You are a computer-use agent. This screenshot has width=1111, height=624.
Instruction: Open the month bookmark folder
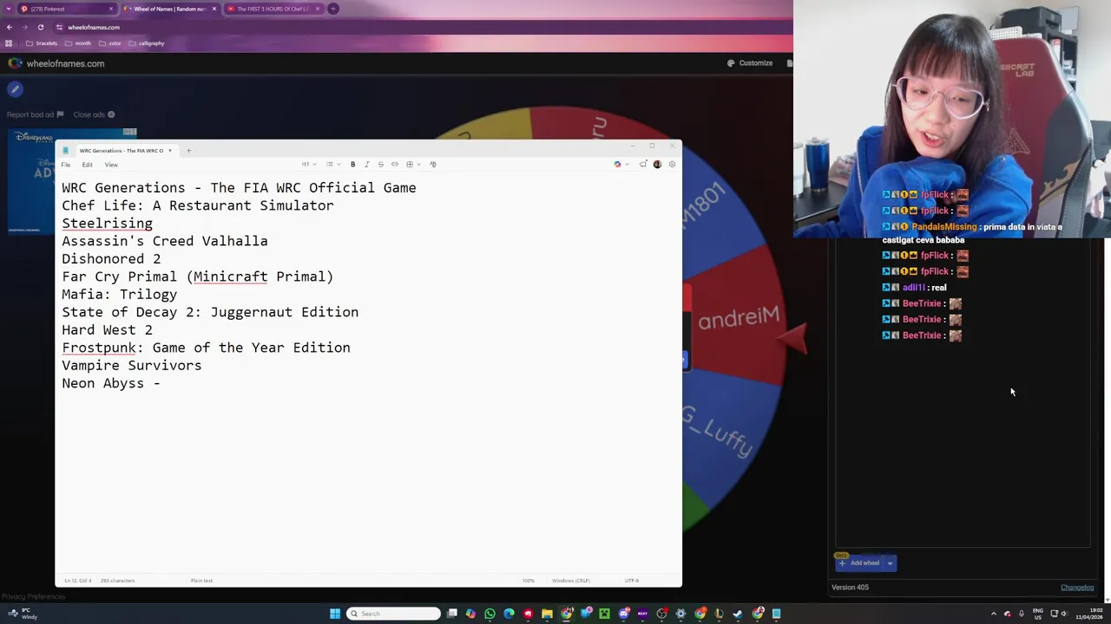(x=79, y=43)
